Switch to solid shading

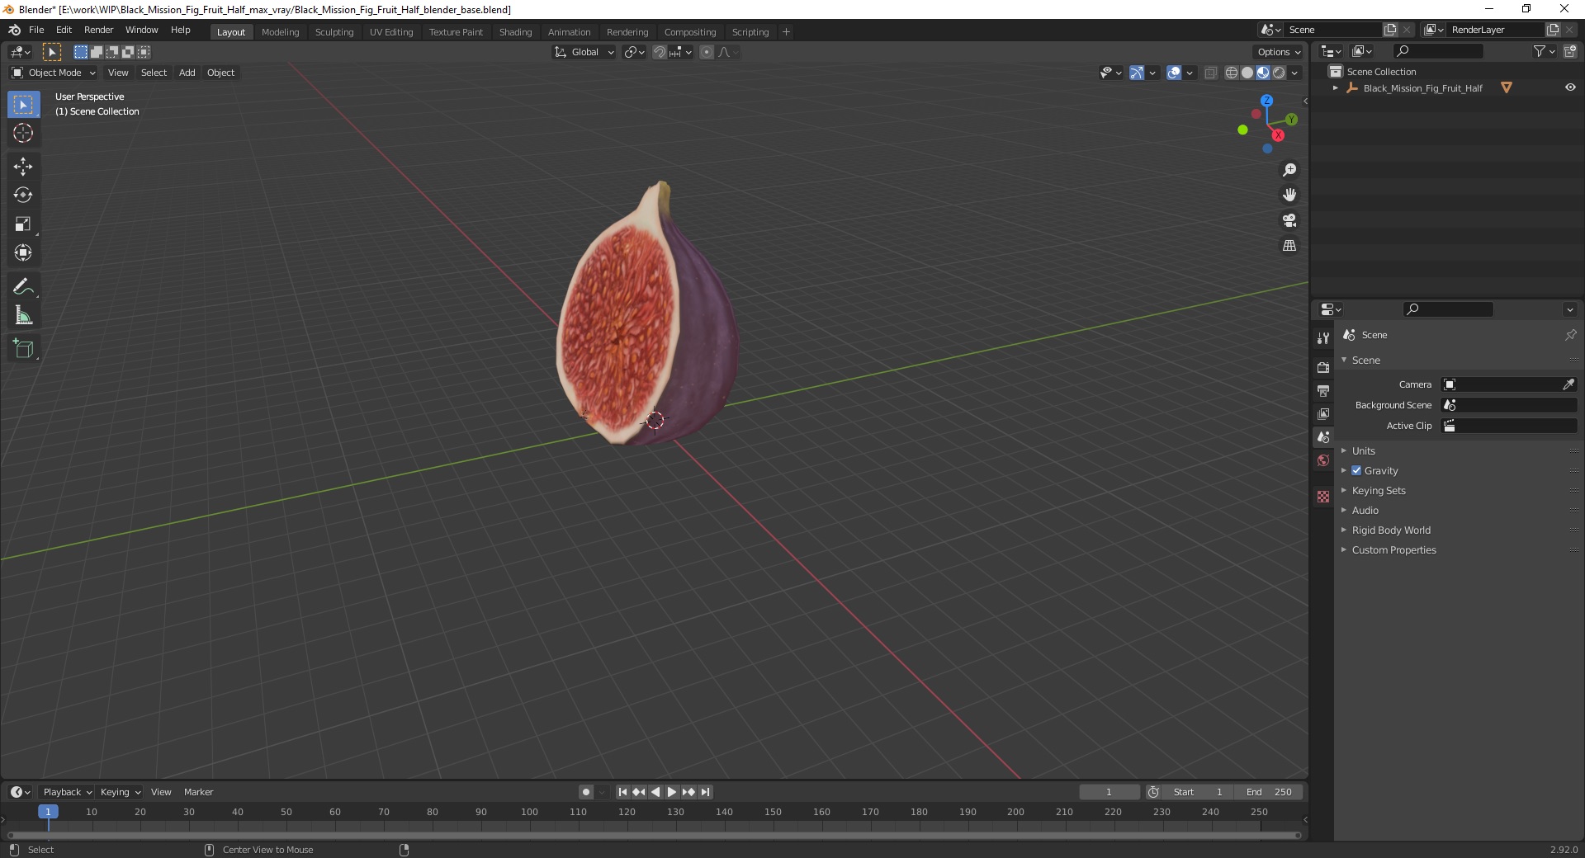click(x=1247, y=73)
